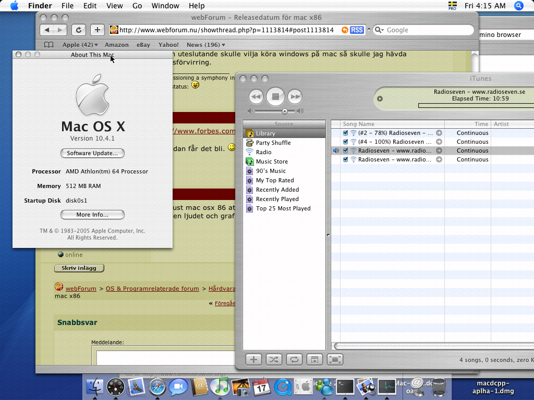The image size is (534, 400).
Task: Open the bookmarks book icon in Safari
Action: [x=48, y=45]
